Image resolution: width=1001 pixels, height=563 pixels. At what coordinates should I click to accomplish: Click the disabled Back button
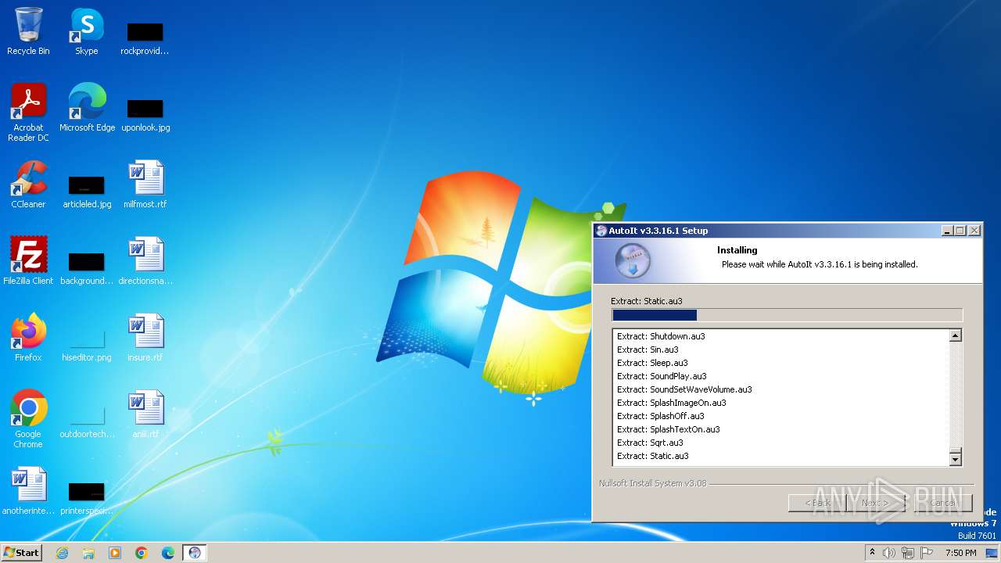pos(817,503)
